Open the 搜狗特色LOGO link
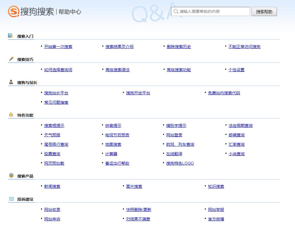This screenshot has height=227, width=295. pos(180,163)
